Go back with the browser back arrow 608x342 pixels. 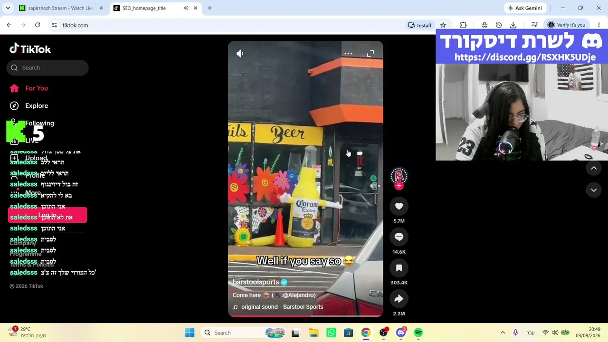(x=9, y=25)
